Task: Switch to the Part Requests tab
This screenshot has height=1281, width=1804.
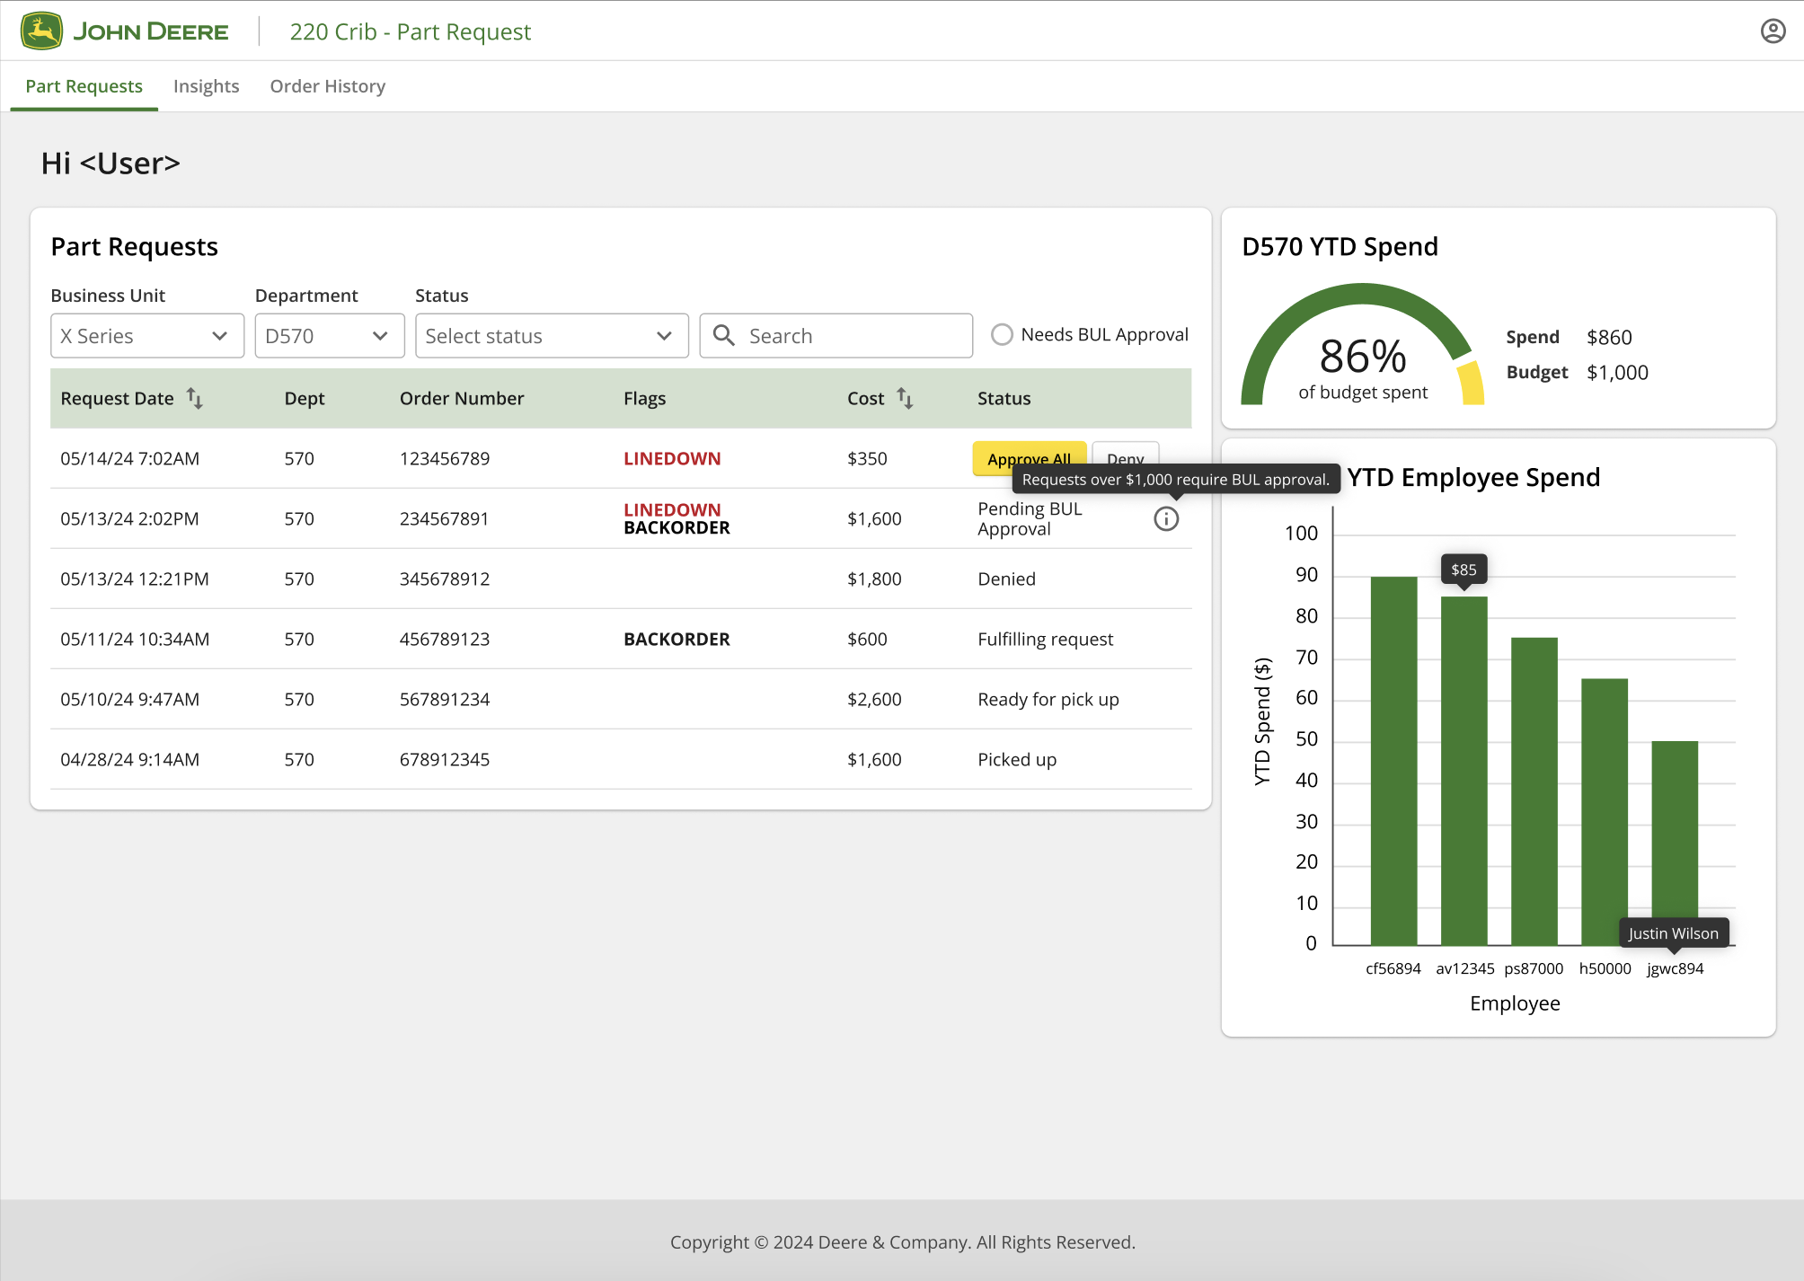Action: point(84,86)
